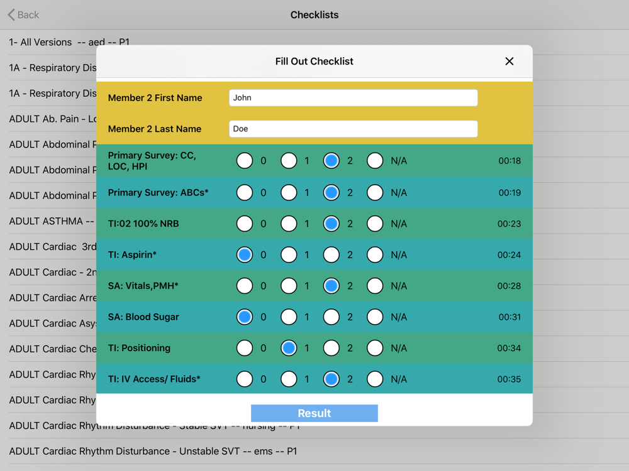Open 'ADULT Ab. Pain' checklist in the background list

point(52,119)
